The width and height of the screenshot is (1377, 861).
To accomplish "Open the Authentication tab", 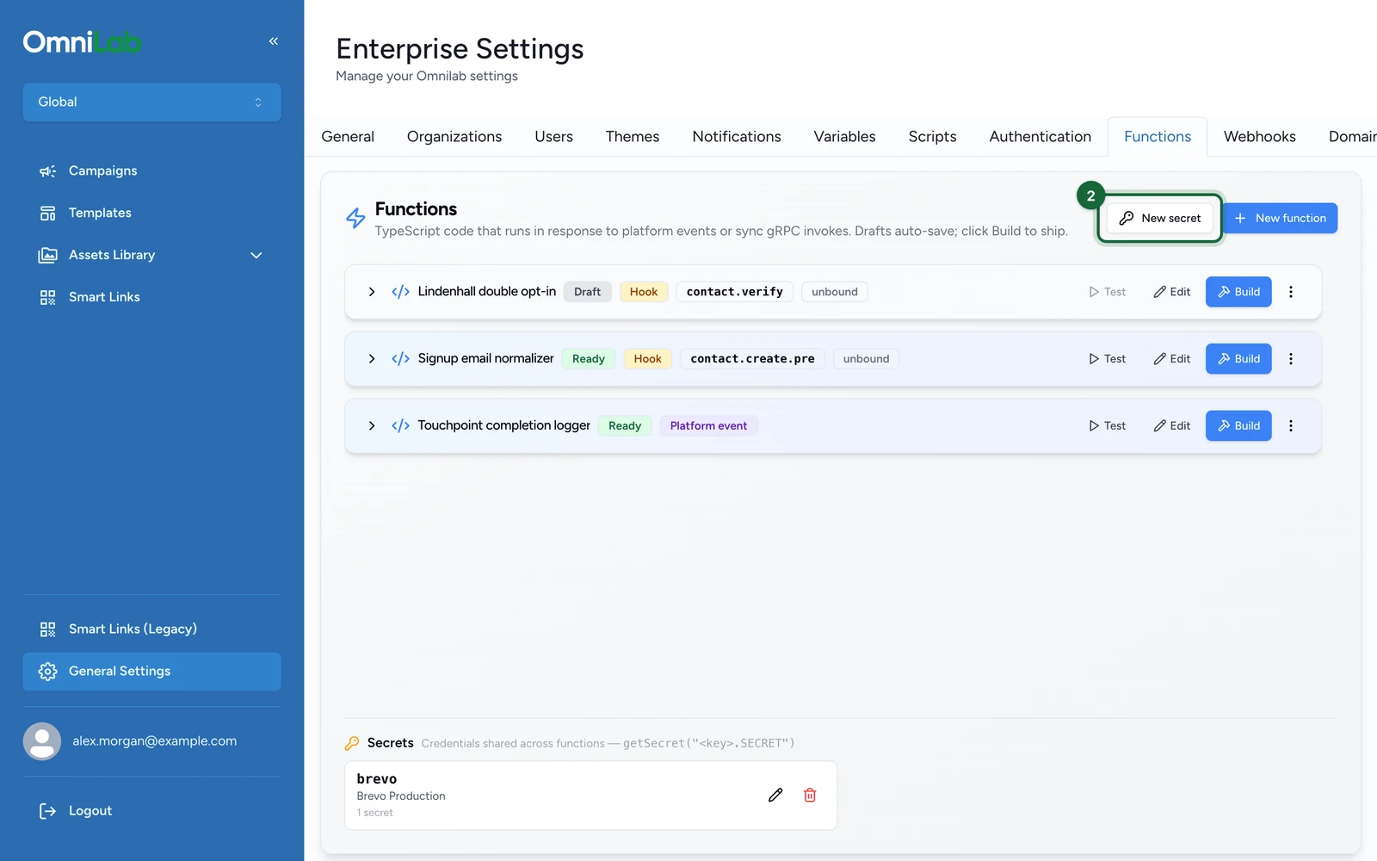I will point(1040,137).
